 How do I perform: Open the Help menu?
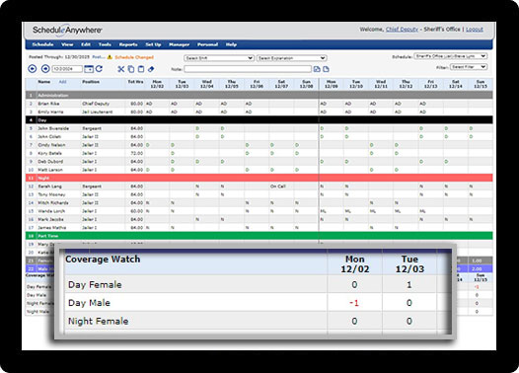click(x=231, y=44)
